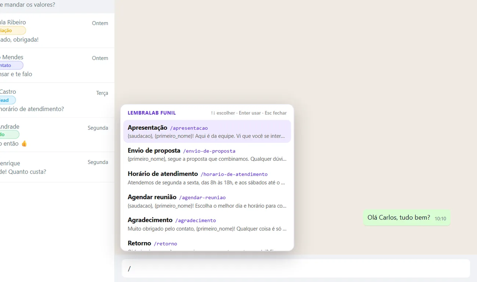Image resolution: width=477 pixels, height=282 pixels.
Task: Open the Andrade conversation with the thumbs-up
Action: click(x=57, y=135)
